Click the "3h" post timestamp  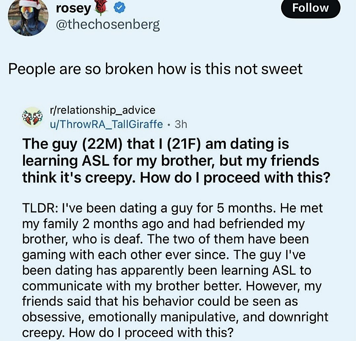[181, 124]
